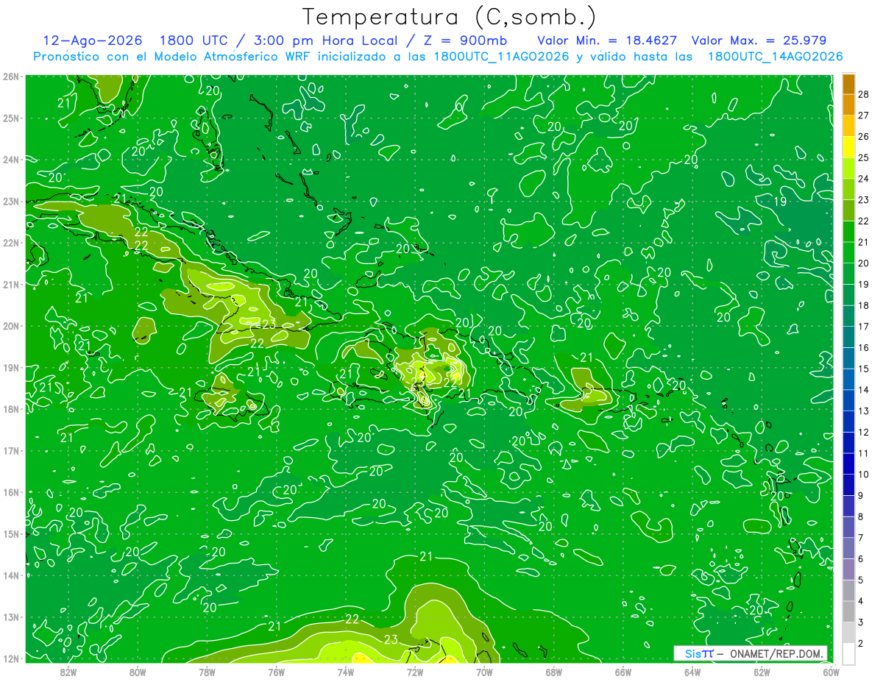
Task: Click "Valor Max. = 25.979" value
Action: [x=759, y=40]
